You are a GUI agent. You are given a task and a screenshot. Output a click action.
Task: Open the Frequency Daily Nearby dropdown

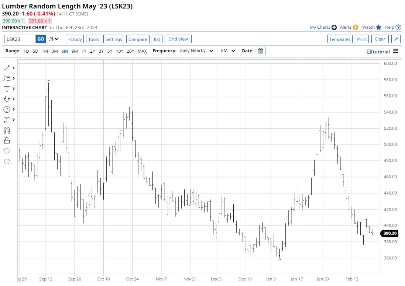click(196, 51)
